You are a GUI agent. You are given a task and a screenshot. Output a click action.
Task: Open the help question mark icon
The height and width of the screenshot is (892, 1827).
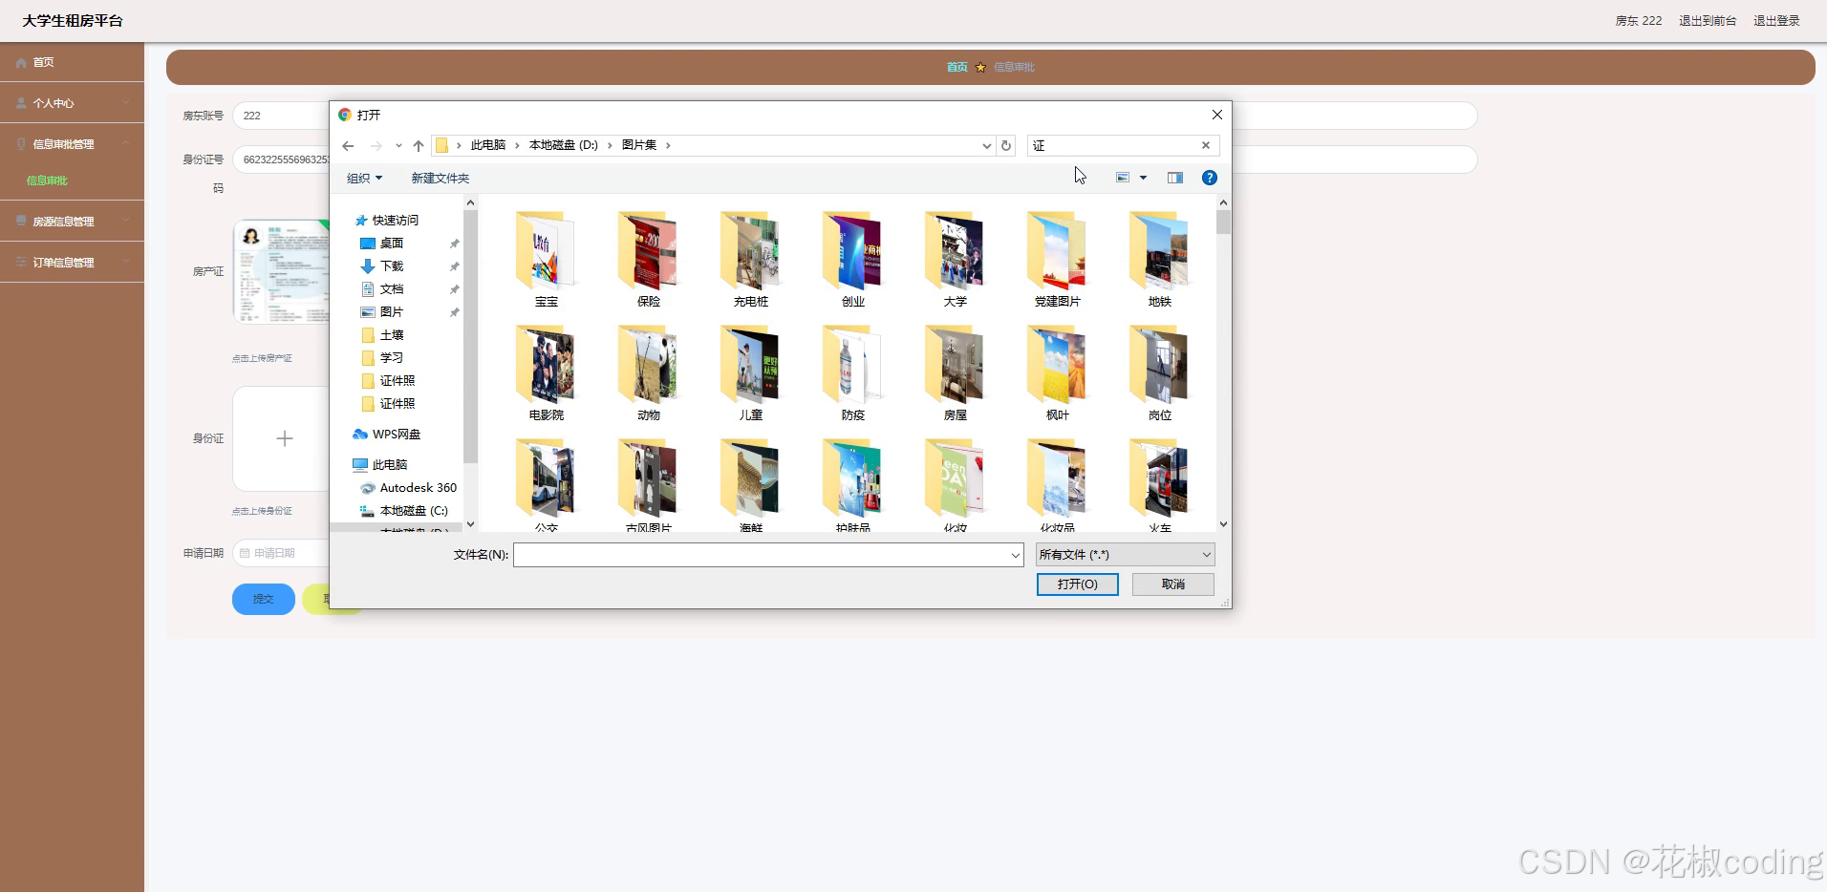click(x=1210, y=178)
